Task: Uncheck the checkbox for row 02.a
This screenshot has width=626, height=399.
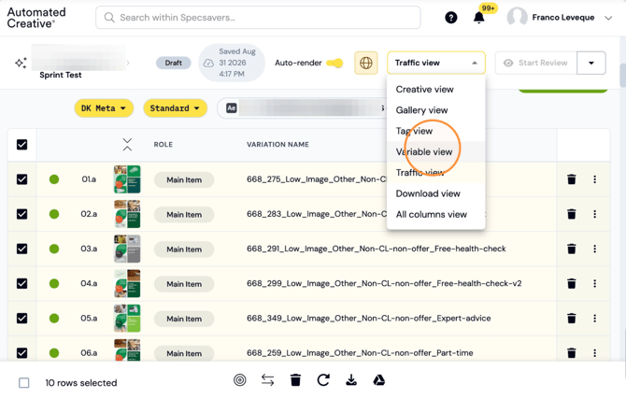Action: tap(22, 214)
